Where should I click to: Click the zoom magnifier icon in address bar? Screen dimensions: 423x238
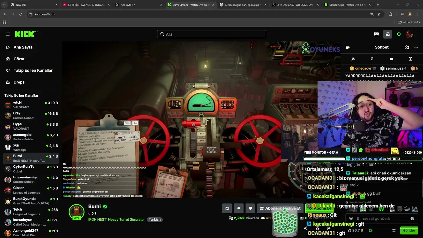tap(372, 14)
